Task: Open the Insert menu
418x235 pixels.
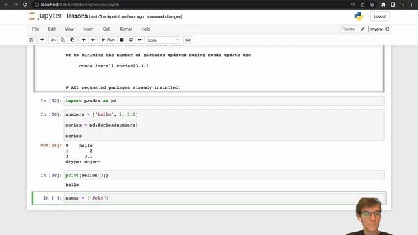Action: [x=88, y=29]
